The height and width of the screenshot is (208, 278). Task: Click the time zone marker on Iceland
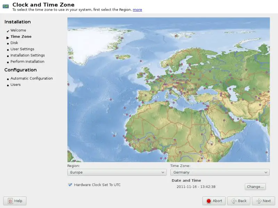click(117, 58)
